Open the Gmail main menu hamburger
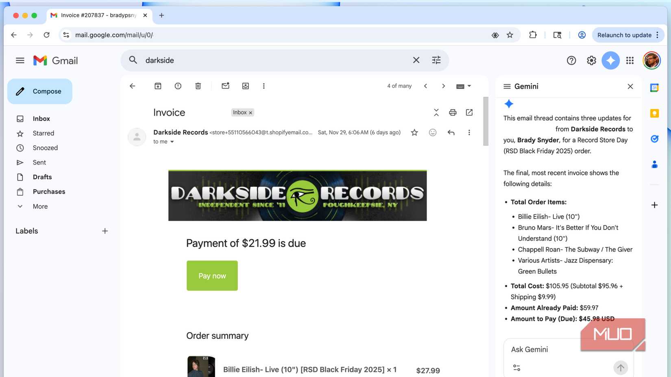Viewport: 671px width, 377px height. pos(20,61)
